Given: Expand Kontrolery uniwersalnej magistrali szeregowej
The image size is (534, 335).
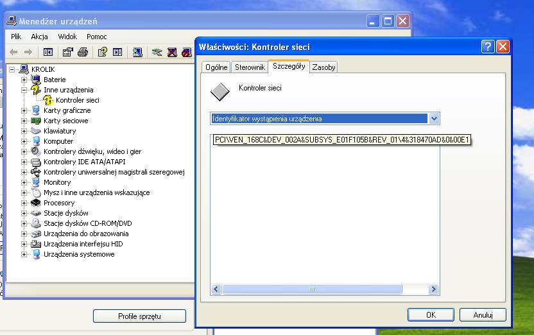Looking at the screenshot, I should coord(24,172).
